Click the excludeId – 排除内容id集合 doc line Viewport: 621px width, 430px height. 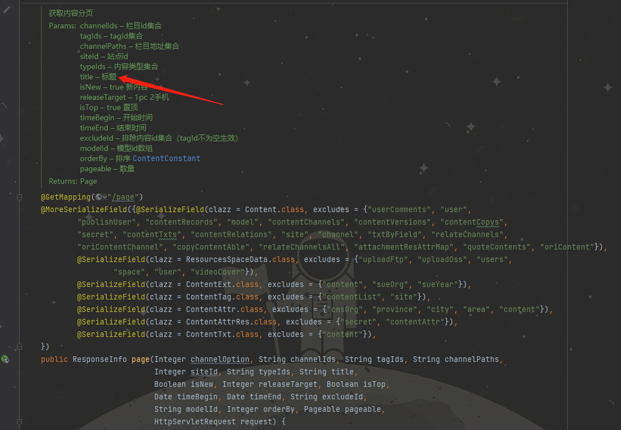[159, 138]
